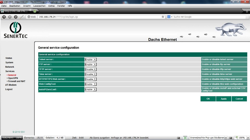Expand the Time server dropdown
This screenshot has height=140, width=250.
[91, 74]
